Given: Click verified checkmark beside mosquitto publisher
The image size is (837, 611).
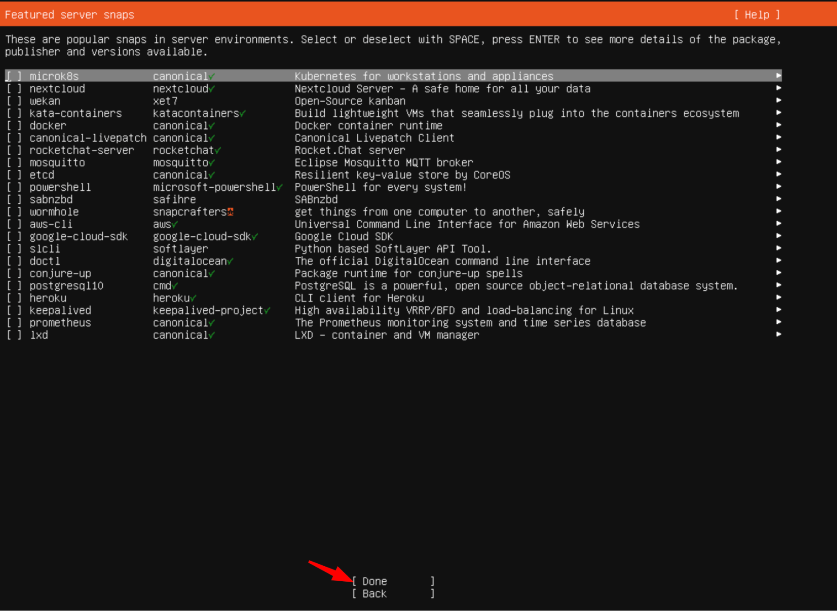Looking at the screenshot, I should (212, 163).
